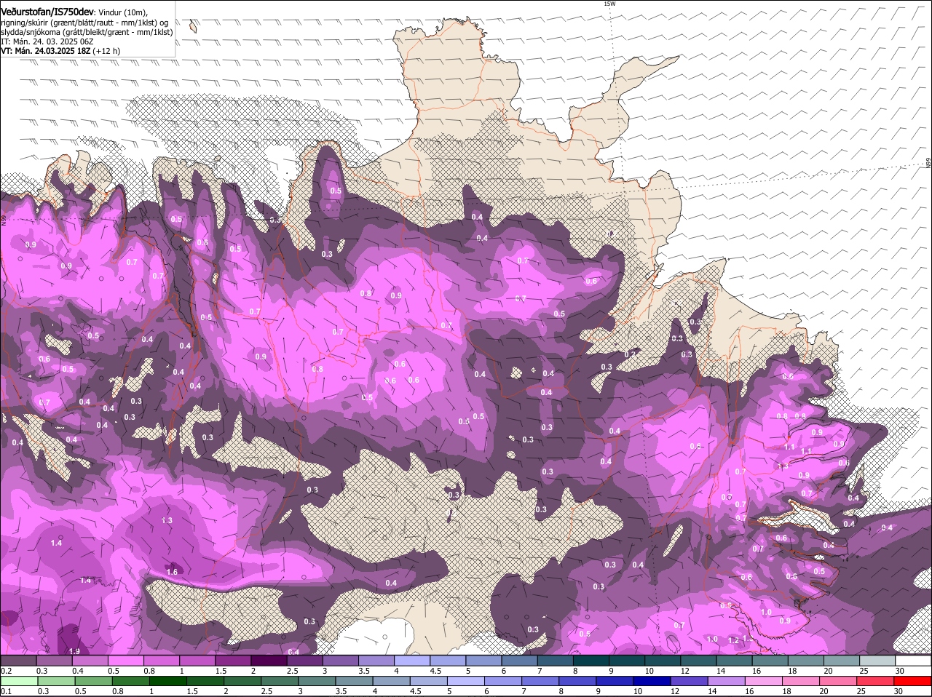Click the VT valid time 18Z (+12 h) line

[x=60, y=51]
